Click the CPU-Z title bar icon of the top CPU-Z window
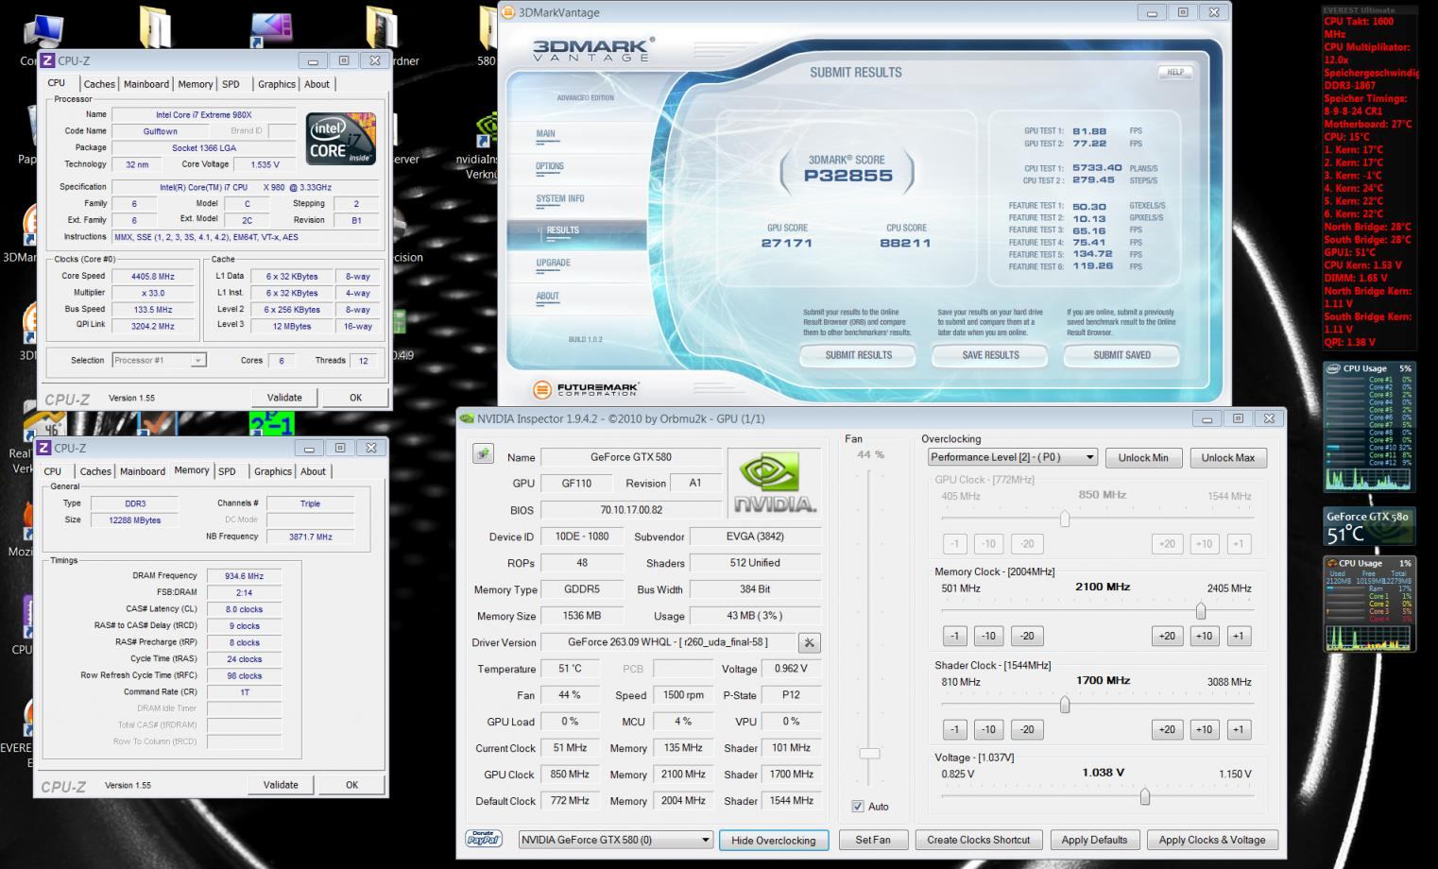This screenshot has width=1438, height=869. [47, 60]
